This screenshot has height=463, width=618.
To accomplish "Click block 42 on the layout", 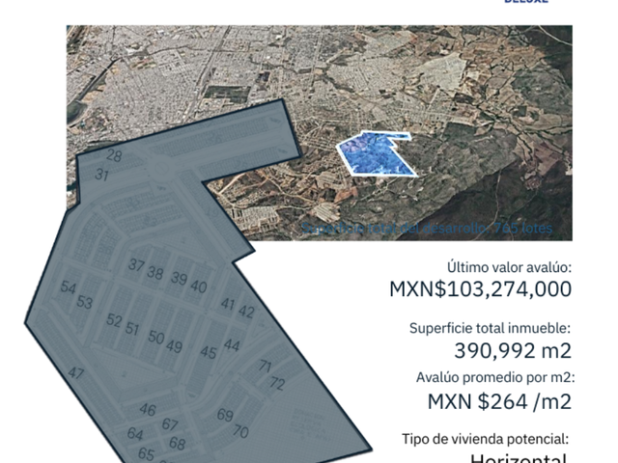I will 246,312.
